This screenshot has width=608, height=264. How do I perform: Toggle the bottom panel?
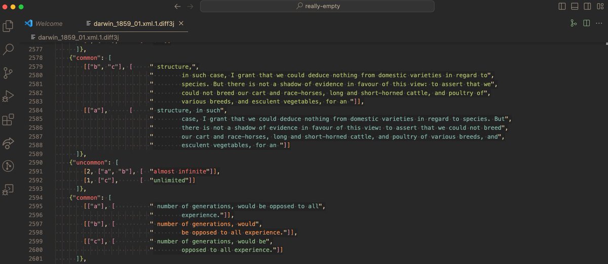pos(575,7)
